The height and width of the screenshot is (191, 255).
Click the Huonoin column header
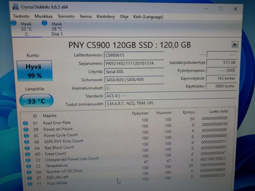[x=164, y=113]
